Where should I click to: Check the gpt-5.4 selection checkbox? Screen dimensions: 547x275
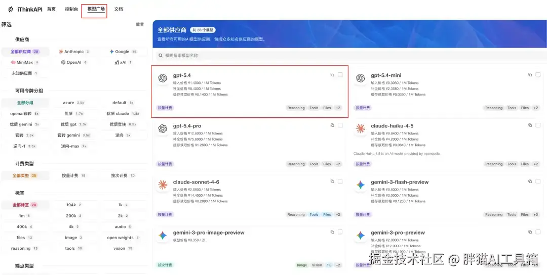[340, 75]
